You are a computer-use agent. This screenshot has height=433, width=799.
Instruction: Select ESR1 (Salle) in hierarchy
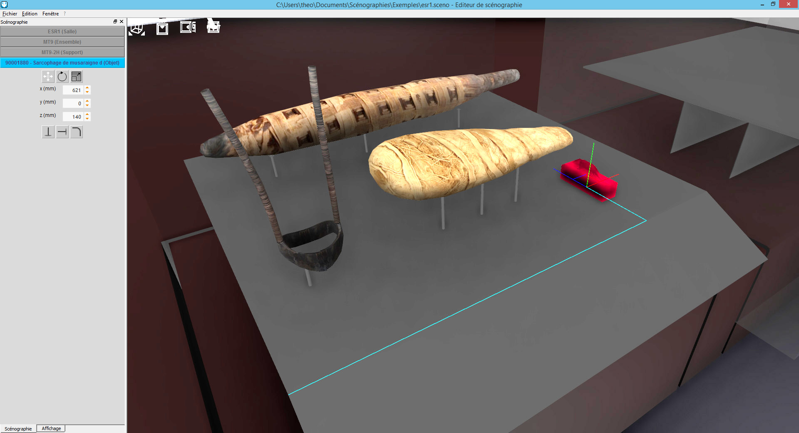pos(62,32)
